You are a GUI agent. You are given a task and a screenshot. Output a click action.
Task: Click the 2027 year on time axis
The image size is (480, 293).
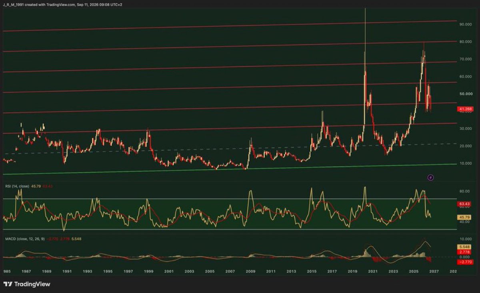pos(434,271)
